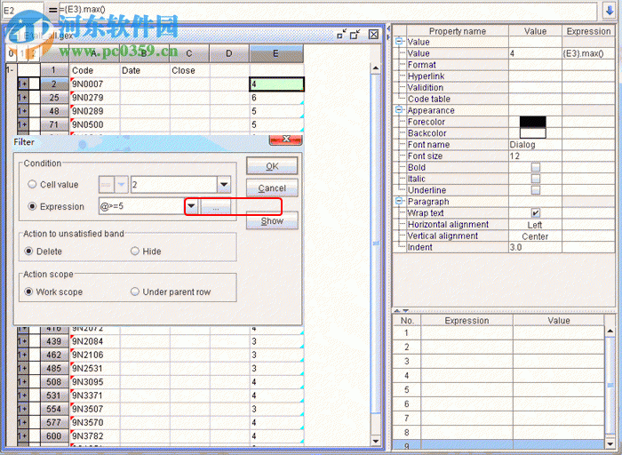Click the Expression column header in lower panel
622x455 pixels.
tap(466, 320)
